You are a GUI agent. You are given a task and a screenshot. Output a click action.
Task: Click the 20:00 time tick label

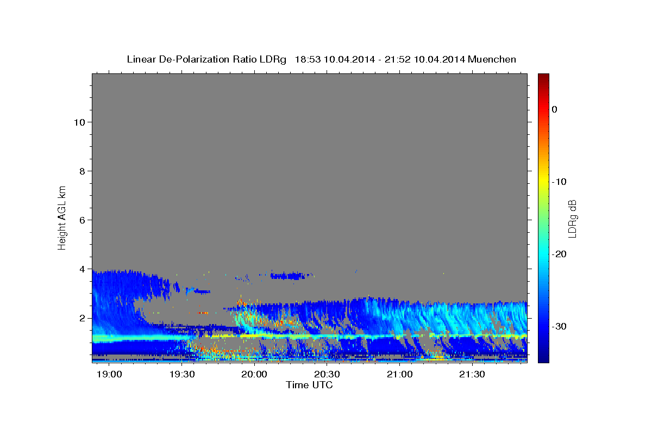coord(254,375)
